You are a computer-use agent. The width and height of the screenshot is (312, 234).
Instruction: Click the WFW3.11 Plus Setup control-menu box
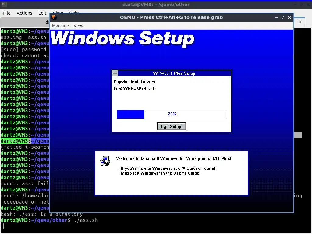(115, 73)
